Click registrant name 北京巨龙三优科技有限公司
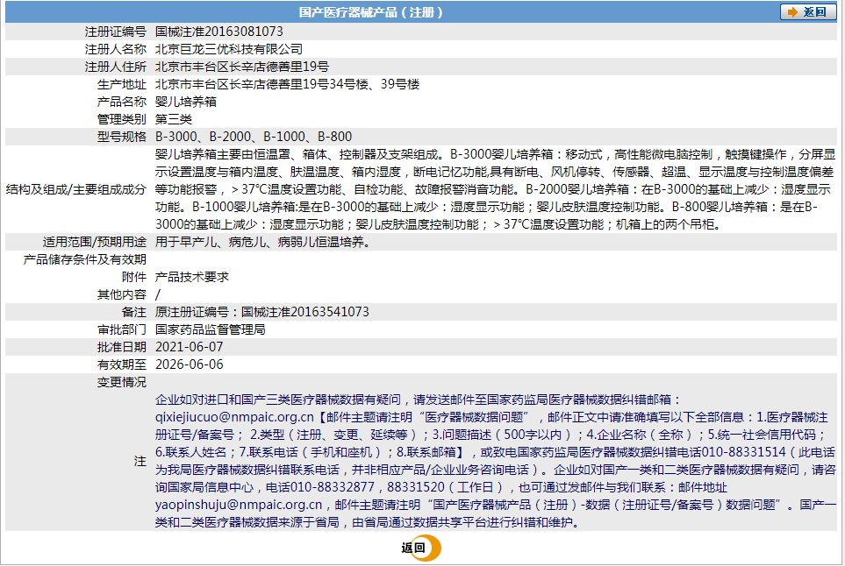This screenshot has height=566, width=845. pos(229,49)
